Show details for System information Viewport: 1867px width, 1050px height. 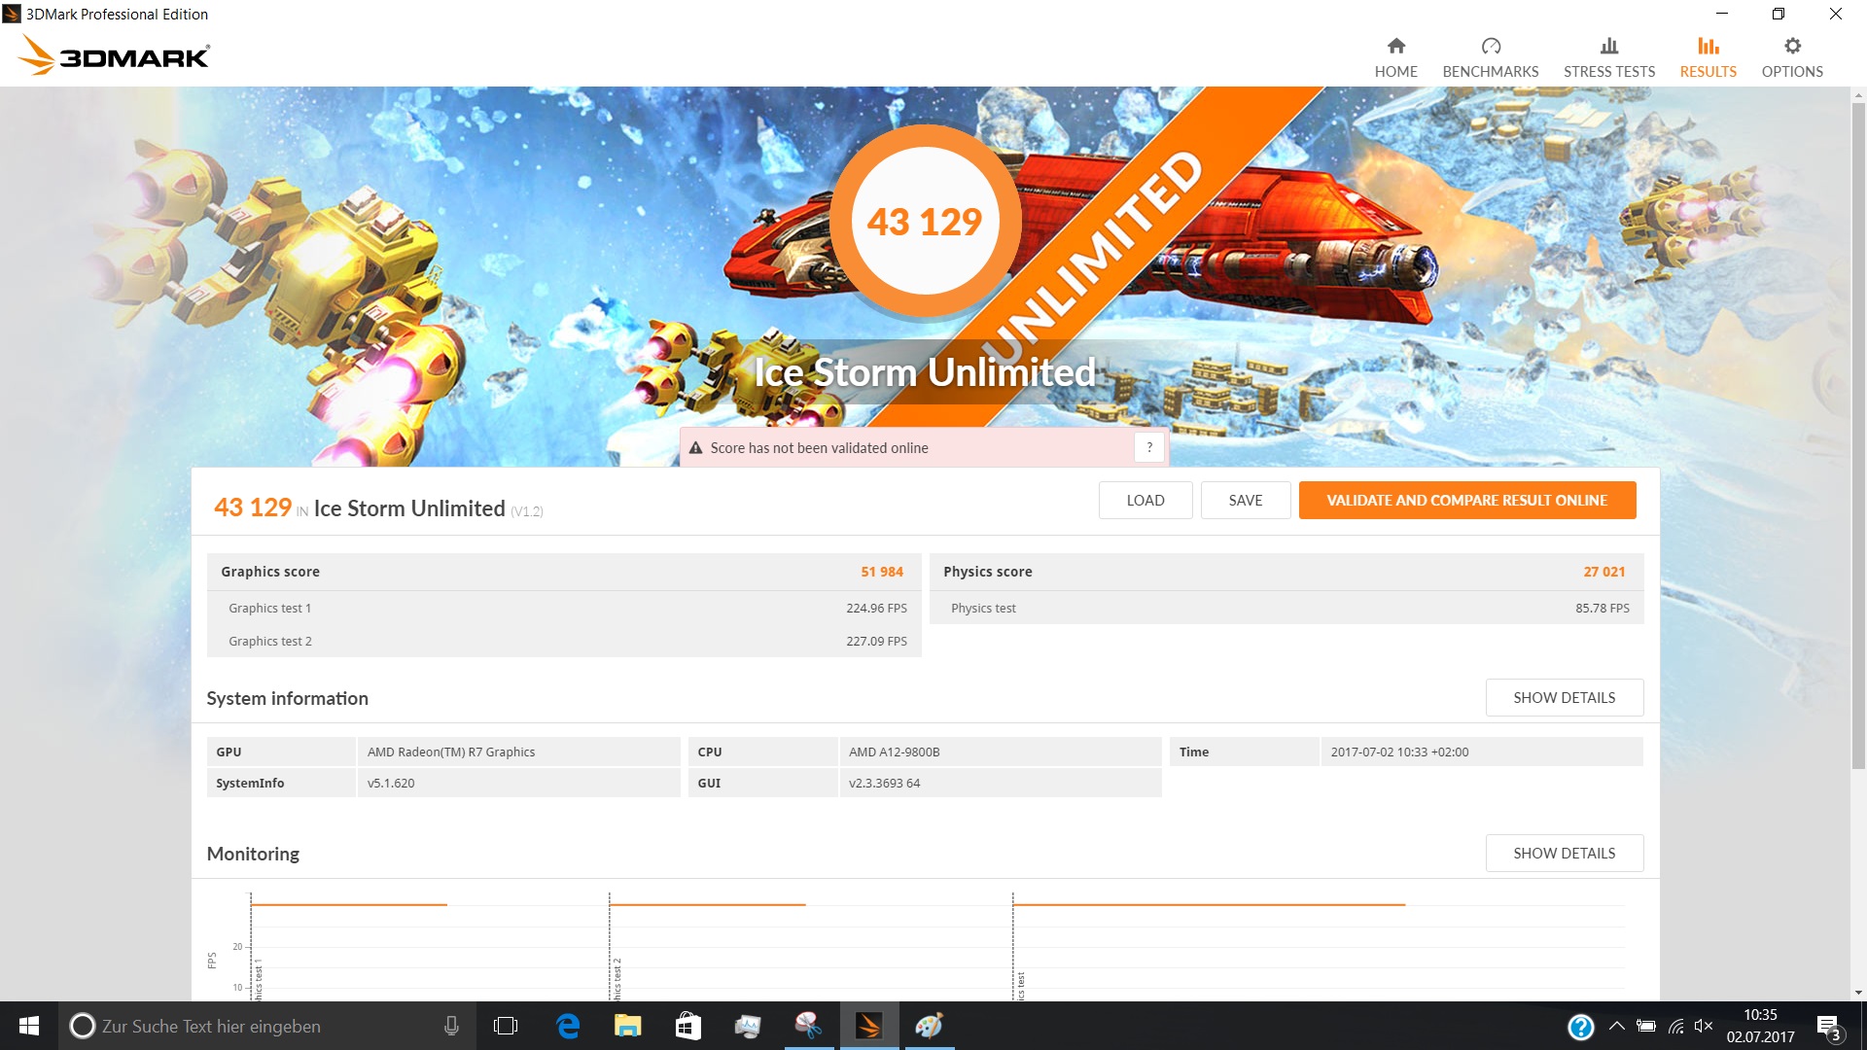pos(1564,697)
